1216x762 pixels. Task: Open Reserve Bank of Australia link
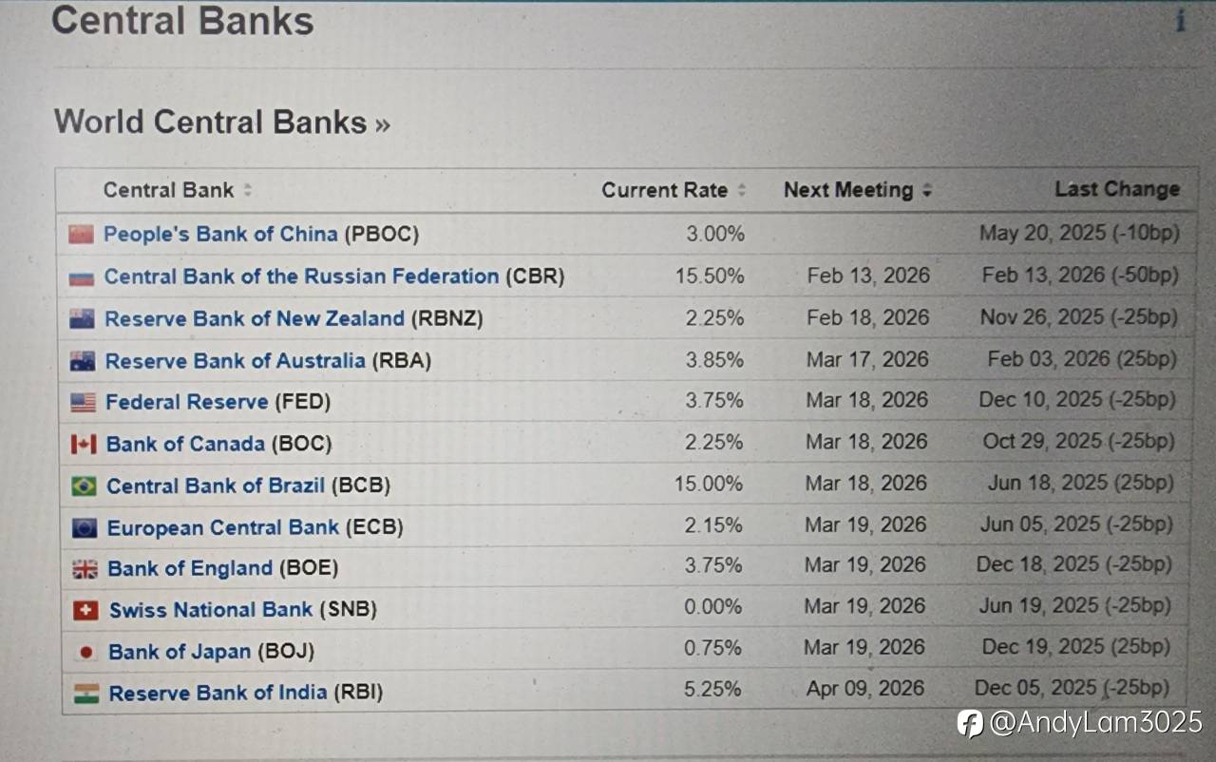click(235, 361)
